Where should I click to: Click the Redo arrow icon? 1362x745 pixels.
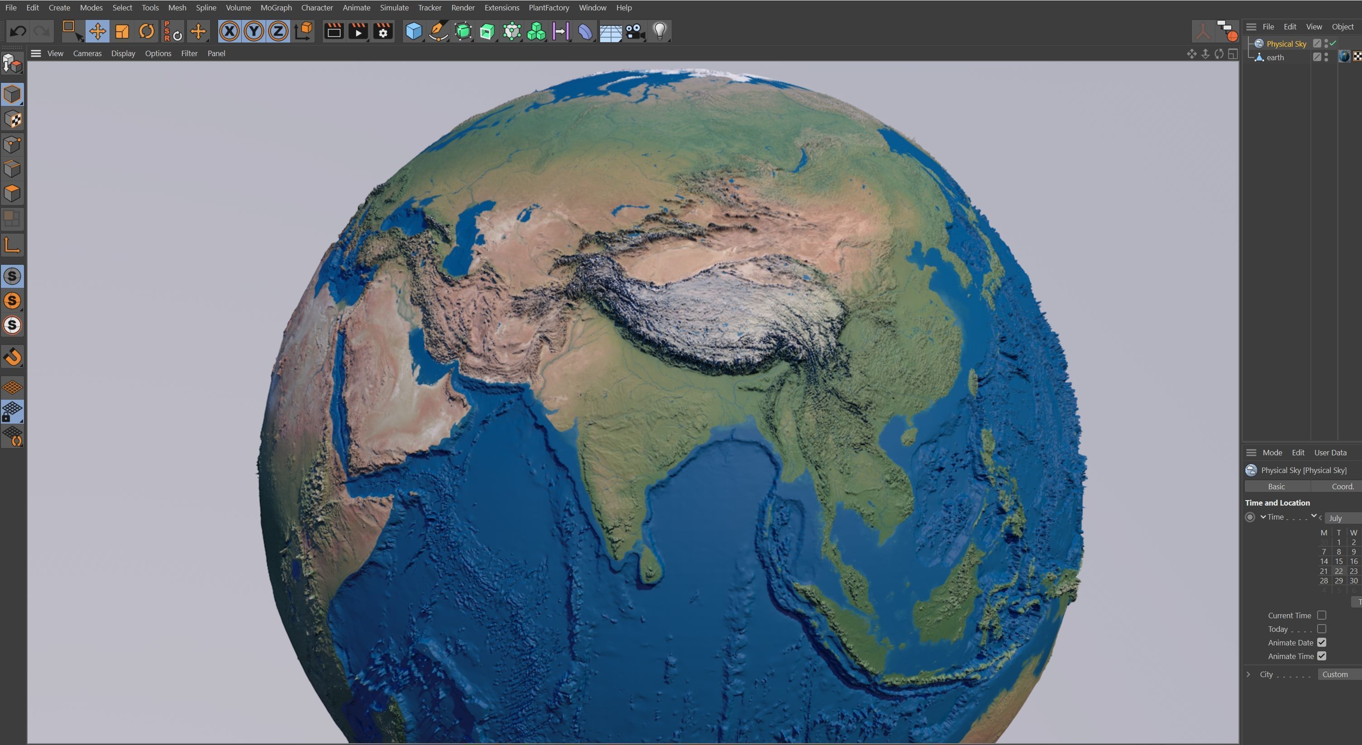[x=42, y=31]
